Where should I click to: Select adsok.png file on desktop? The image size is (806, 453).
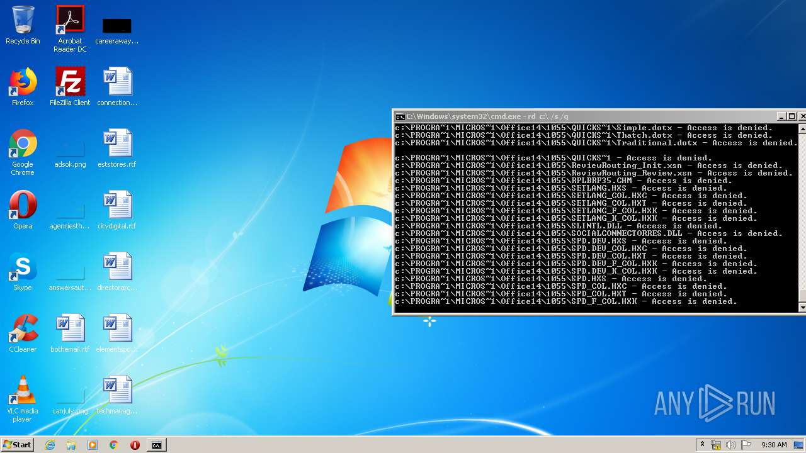tap(70, 152)
